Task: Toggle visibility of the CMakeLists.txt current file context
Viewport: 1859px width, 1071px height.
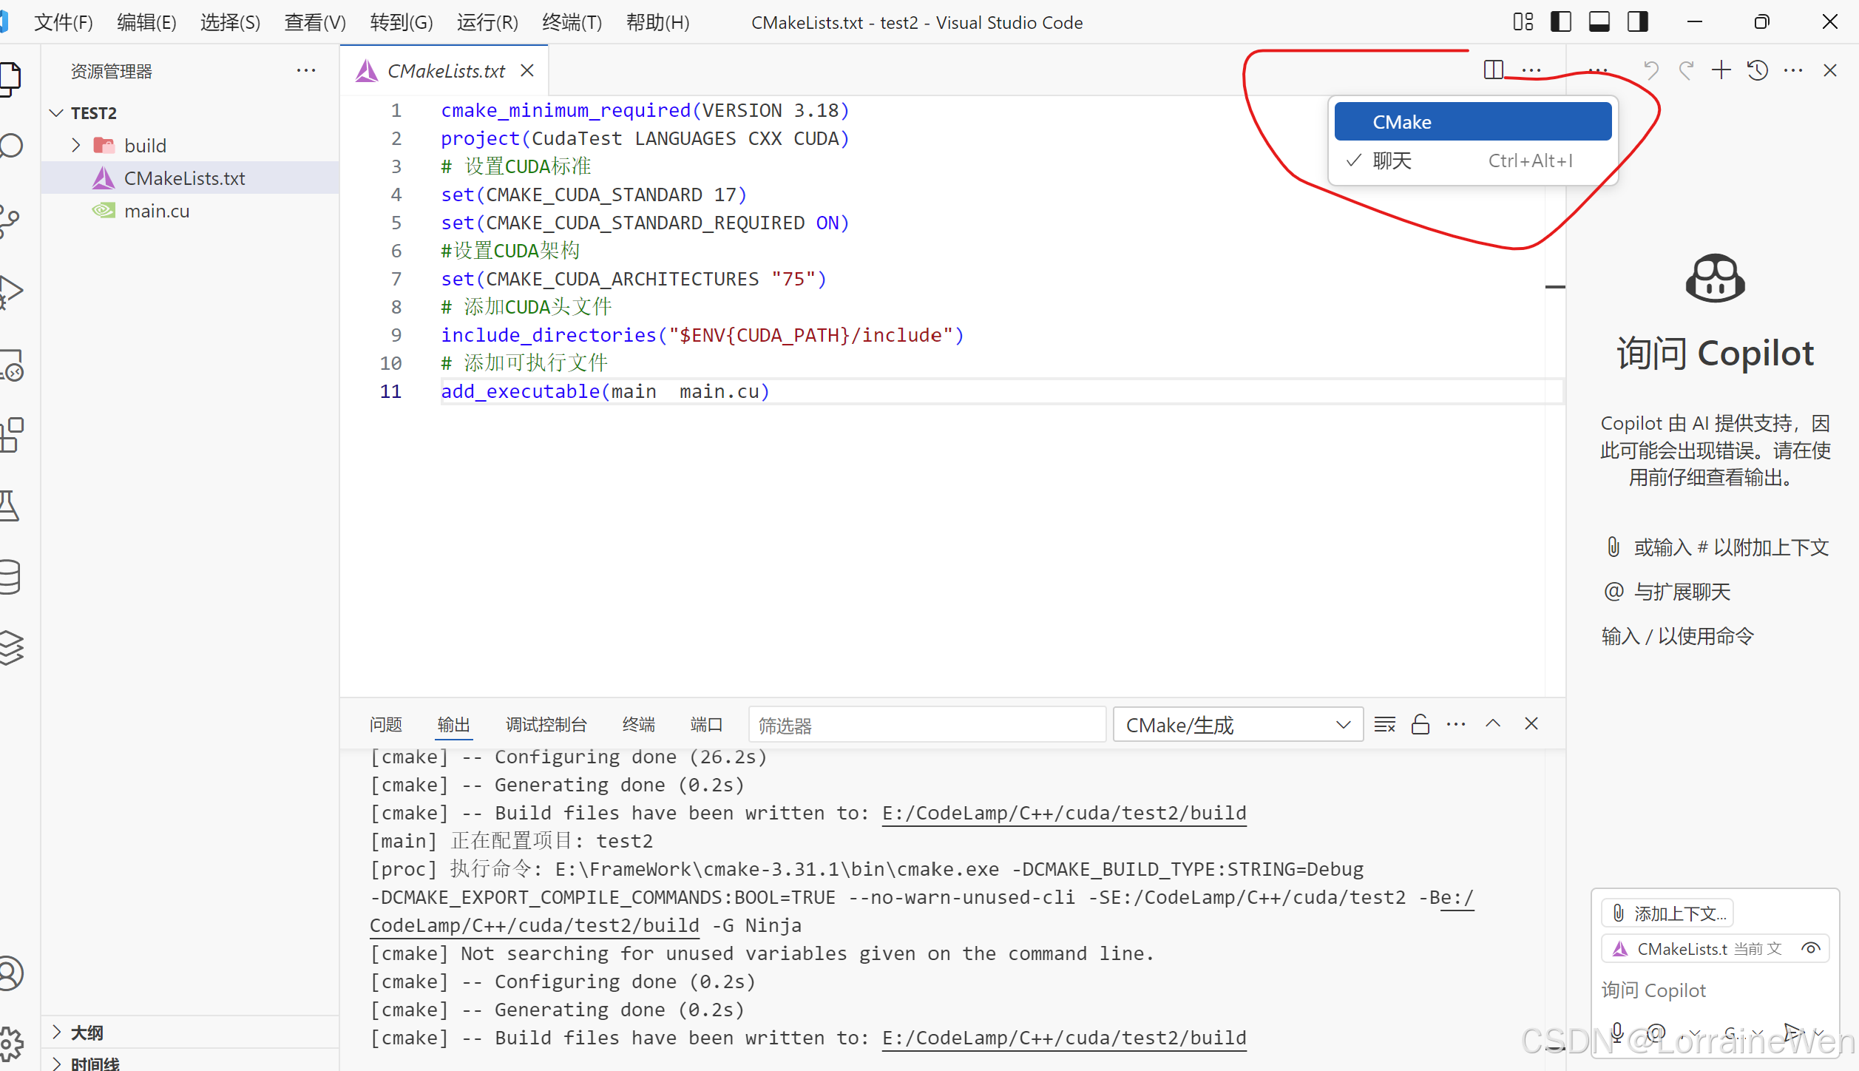Action: (x=1810, y=948)
